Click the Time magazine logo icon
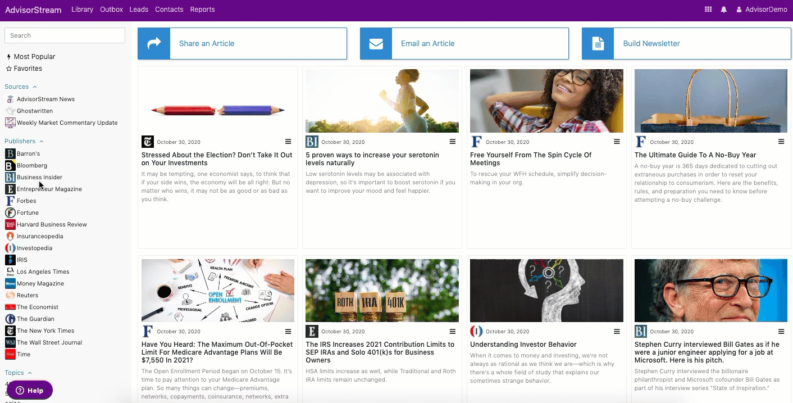793x403 pixels. pyautogui.click(x=10, y=354)
